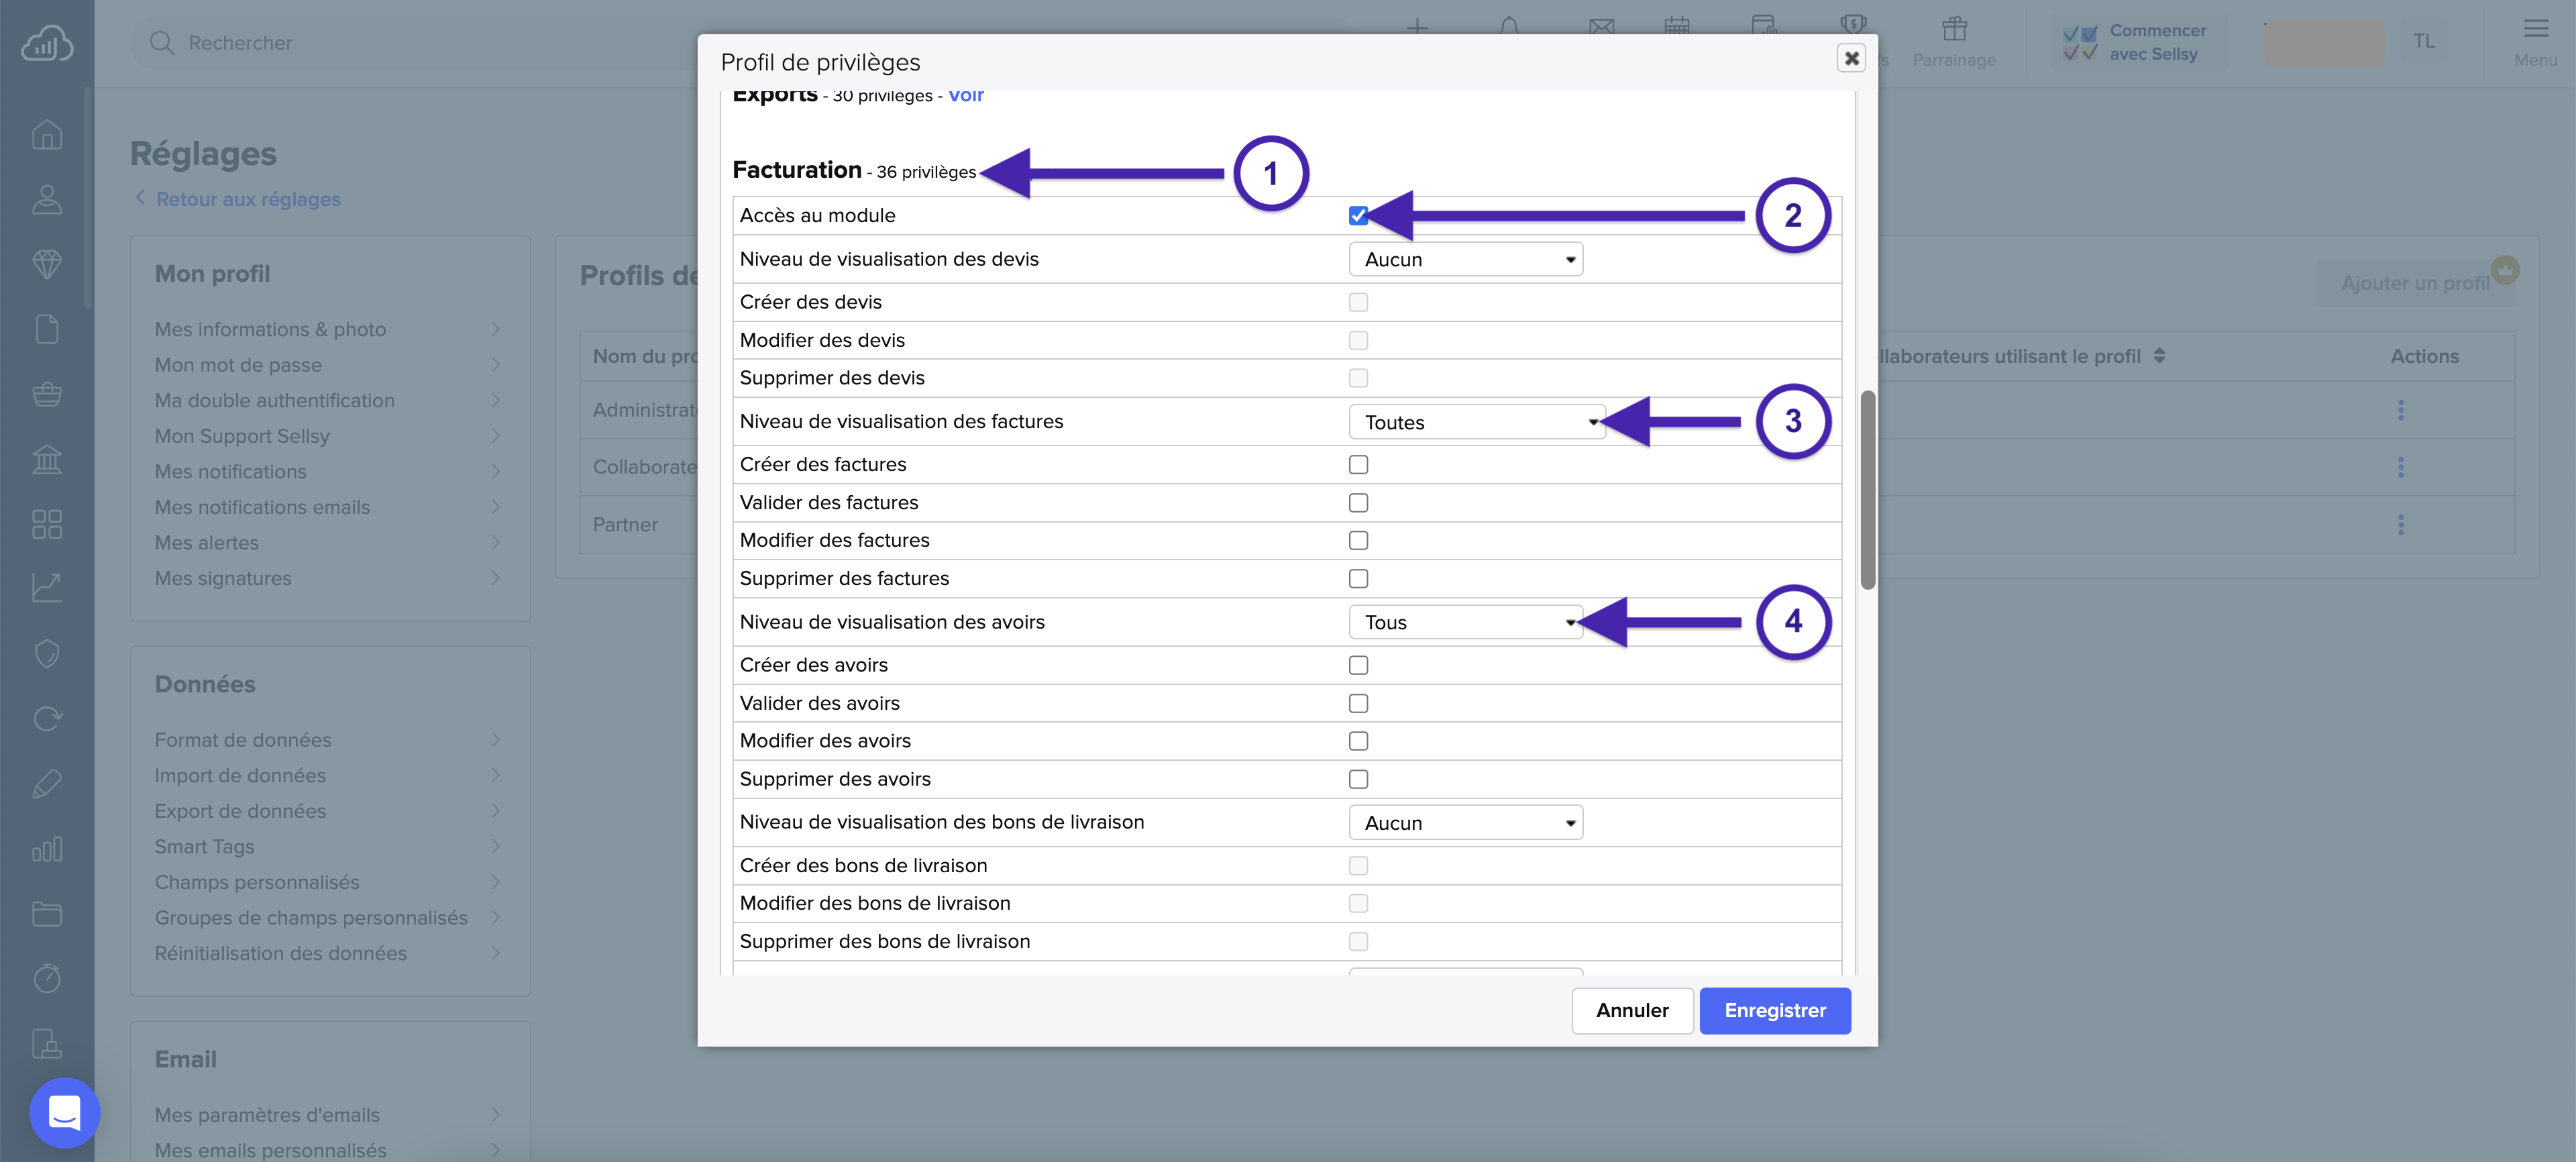Close the Profil de privilèges dialog
This screenshot has height=1162, width=2576.
pos(1851,58)
